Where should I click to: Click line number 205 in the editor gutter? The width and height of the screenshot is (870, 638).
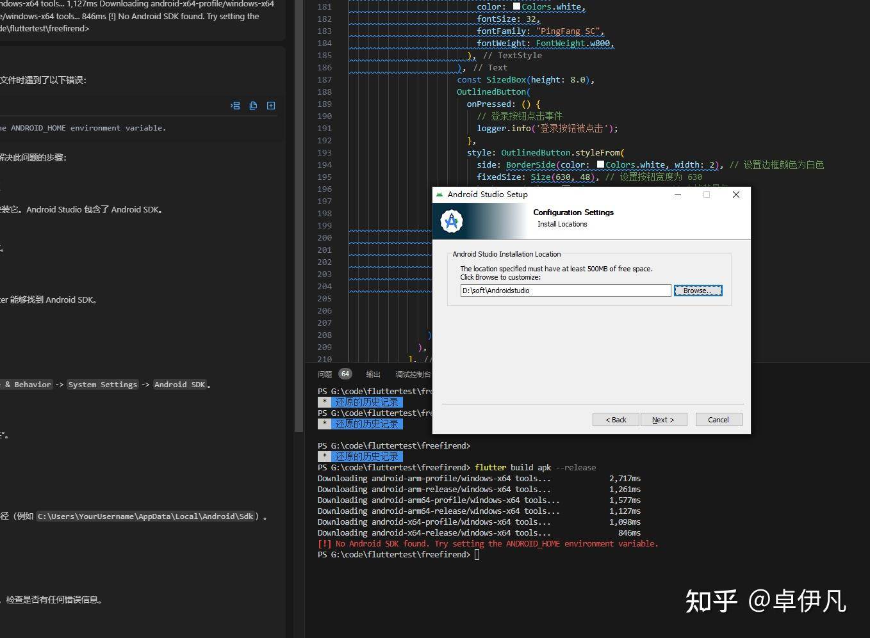tap(325, 299)
